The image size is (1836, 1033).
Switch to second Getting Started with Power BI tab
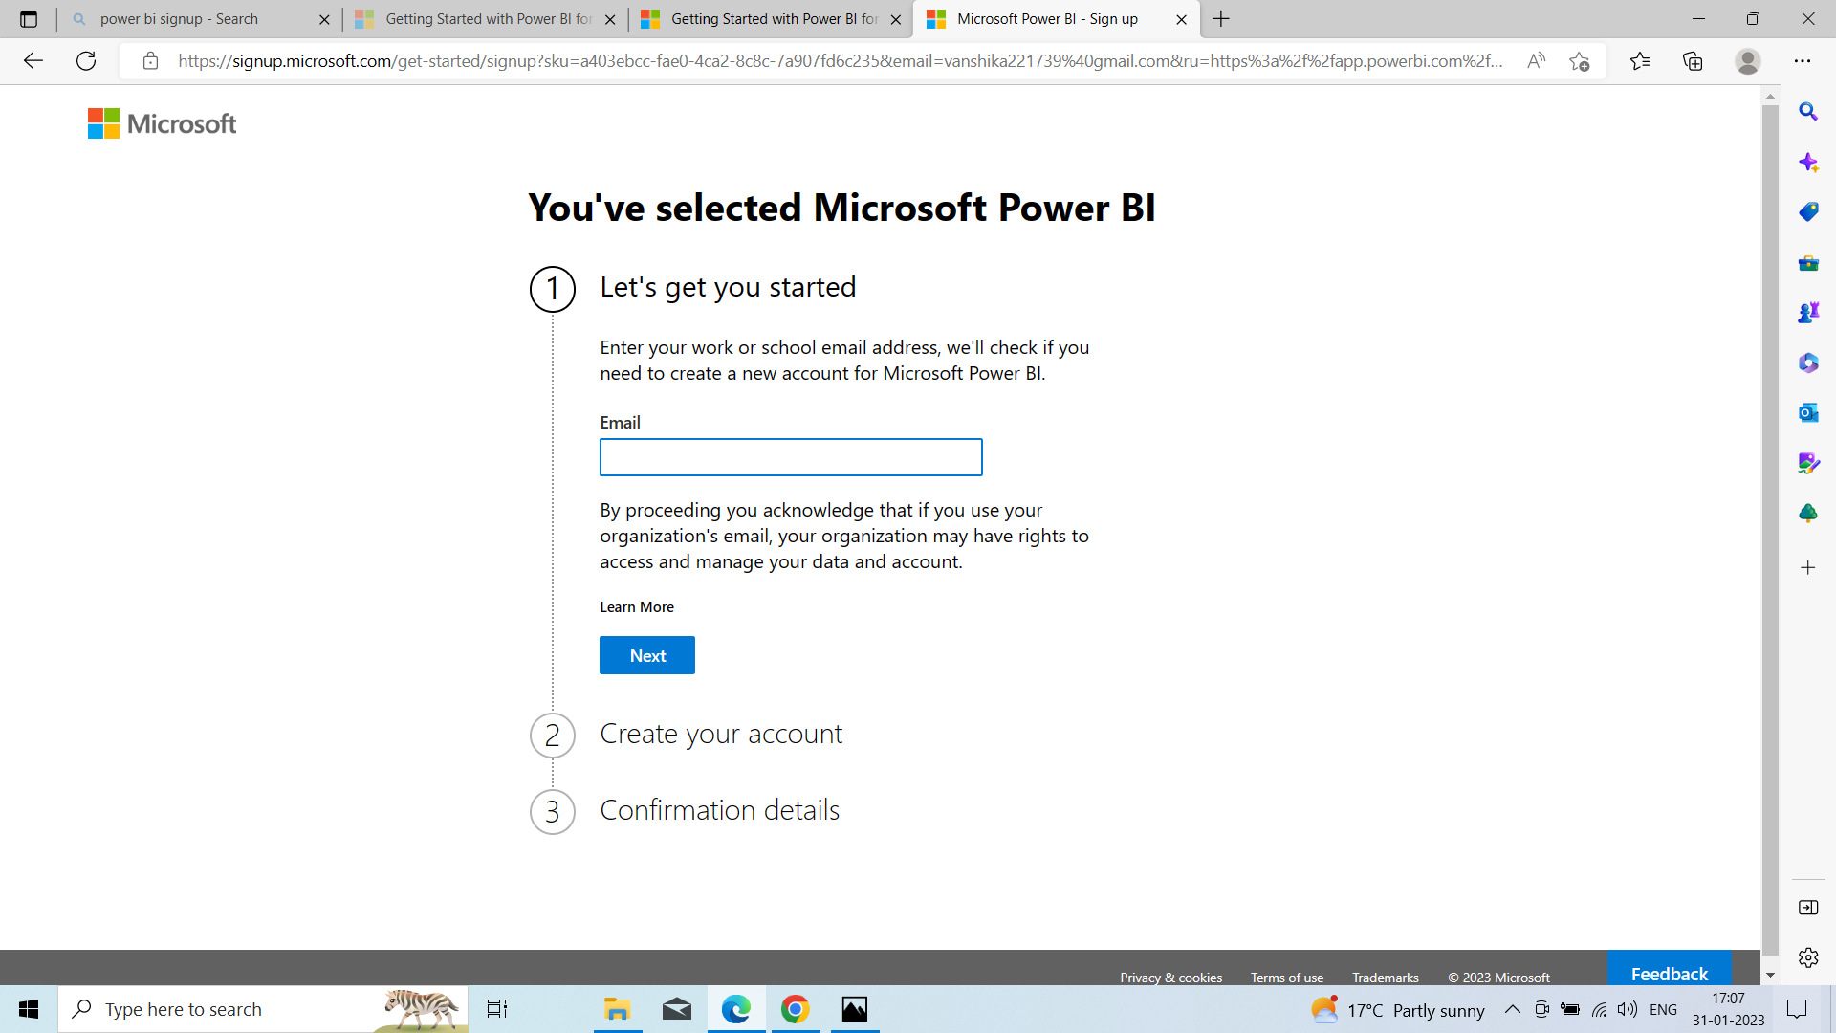pos(483,19)
